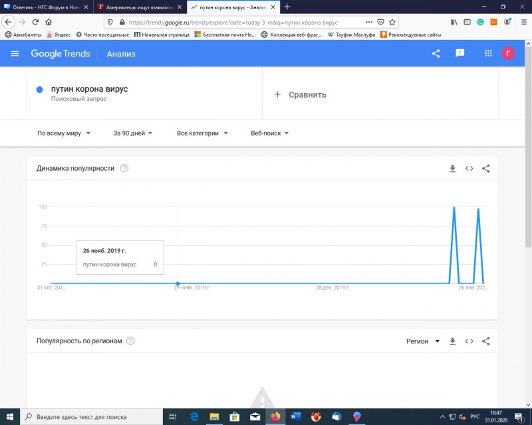Reload the current page
The width and height of the screenshot is (532, 425).
coord(35,22)
